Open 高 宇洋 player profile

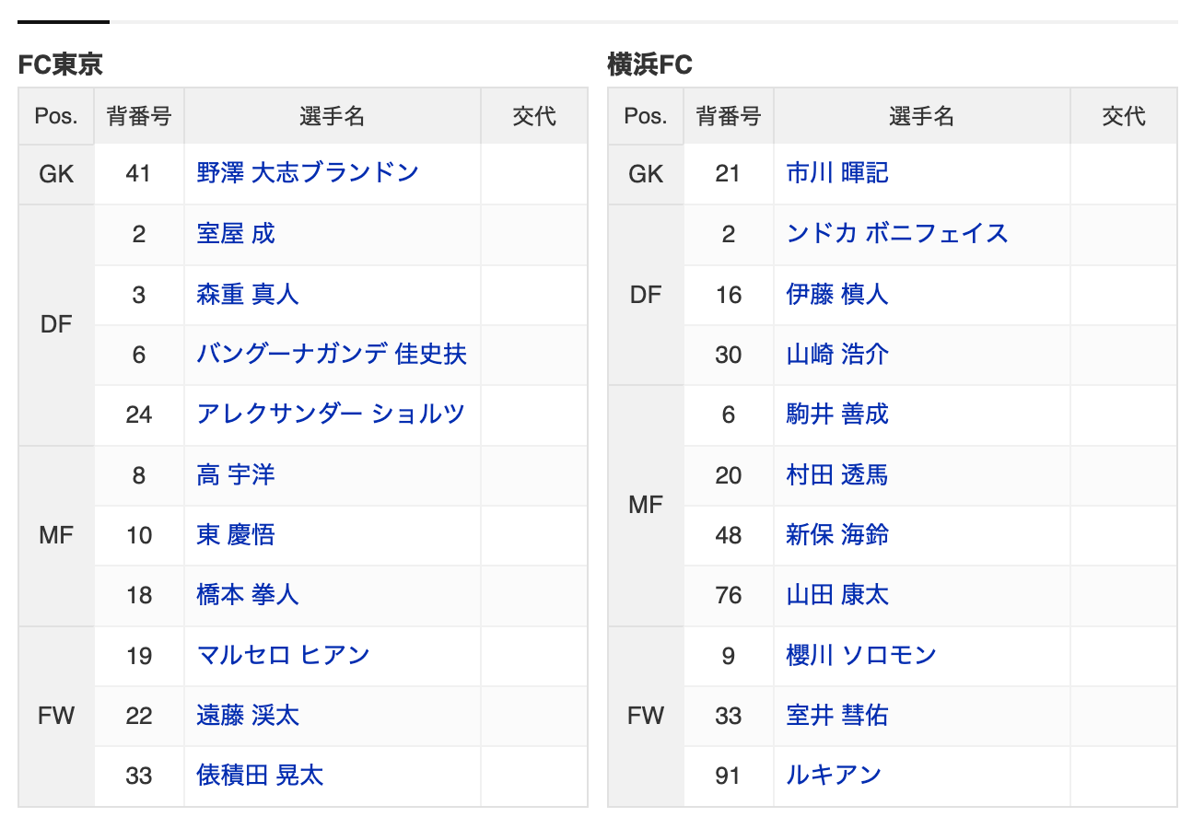(236, 475)
